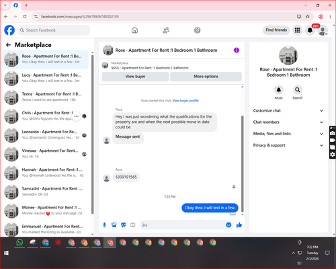
Task: Open the $650 Apartment For Rent listing link
Action: point(150,68)
